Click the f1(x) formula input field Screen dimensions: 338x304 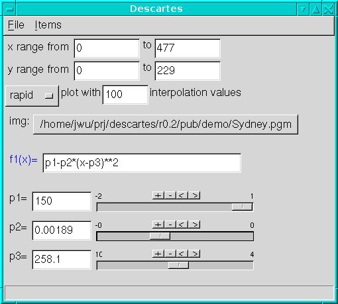coord(142,163)
